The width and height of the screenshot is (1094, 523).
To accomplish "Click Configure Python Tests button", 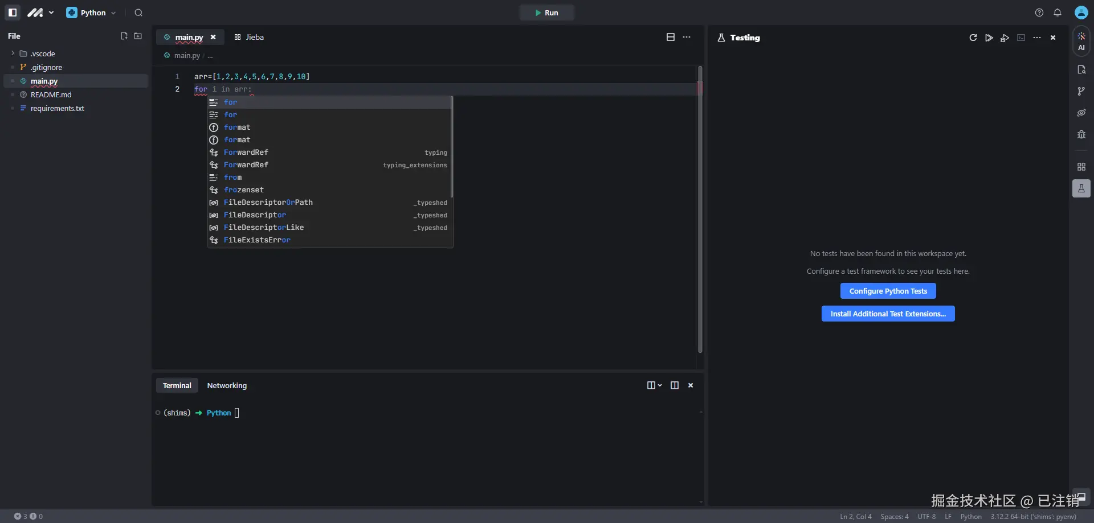I will (x=888, y=291).
